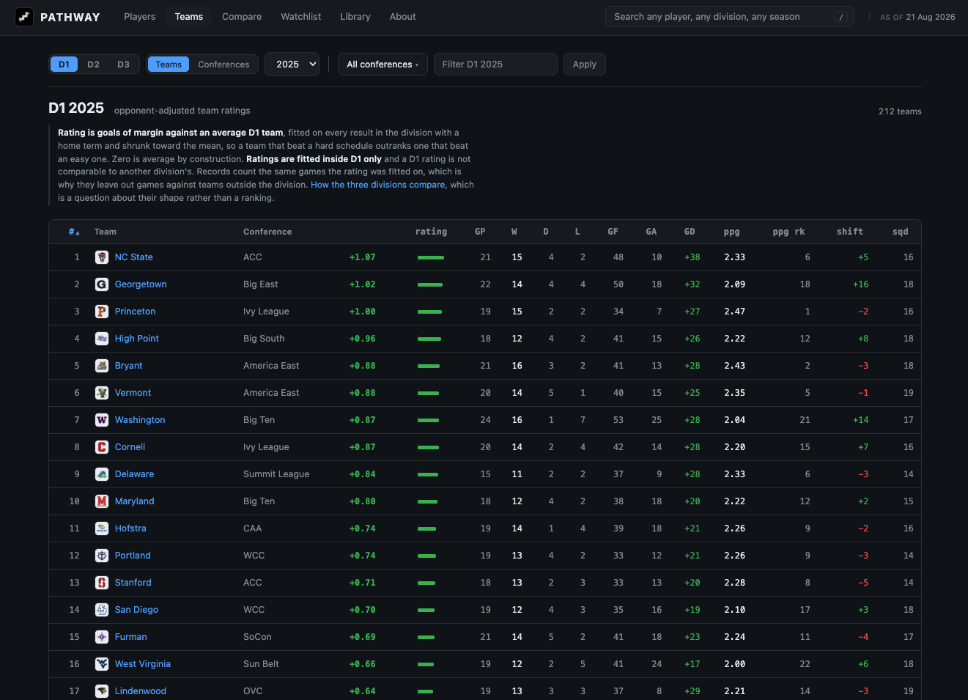Click the Washington team crest
Screen dimensions: 968x700
point(102,420)
